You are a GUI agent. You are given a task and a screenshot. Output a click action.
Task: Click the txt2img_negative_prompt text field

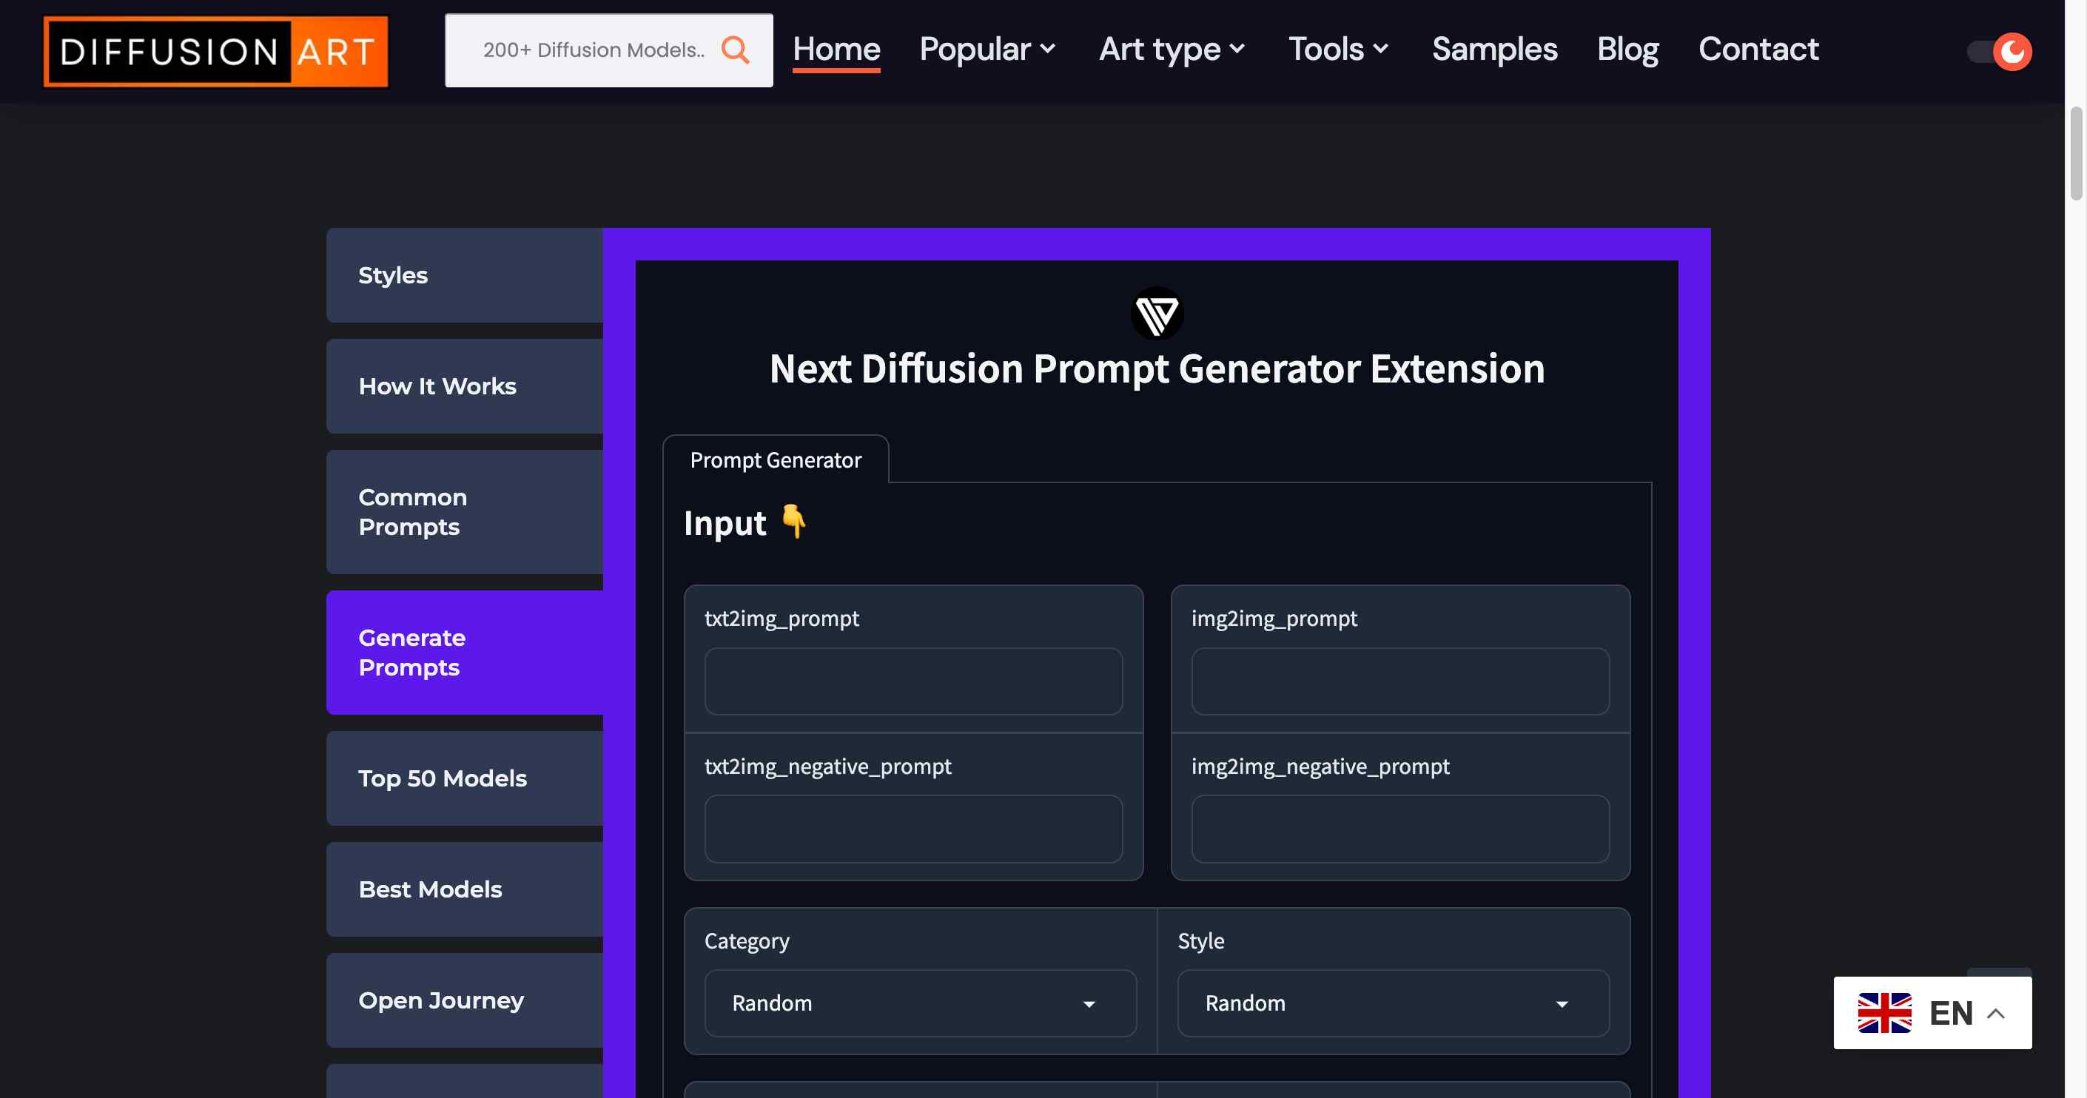913,829
